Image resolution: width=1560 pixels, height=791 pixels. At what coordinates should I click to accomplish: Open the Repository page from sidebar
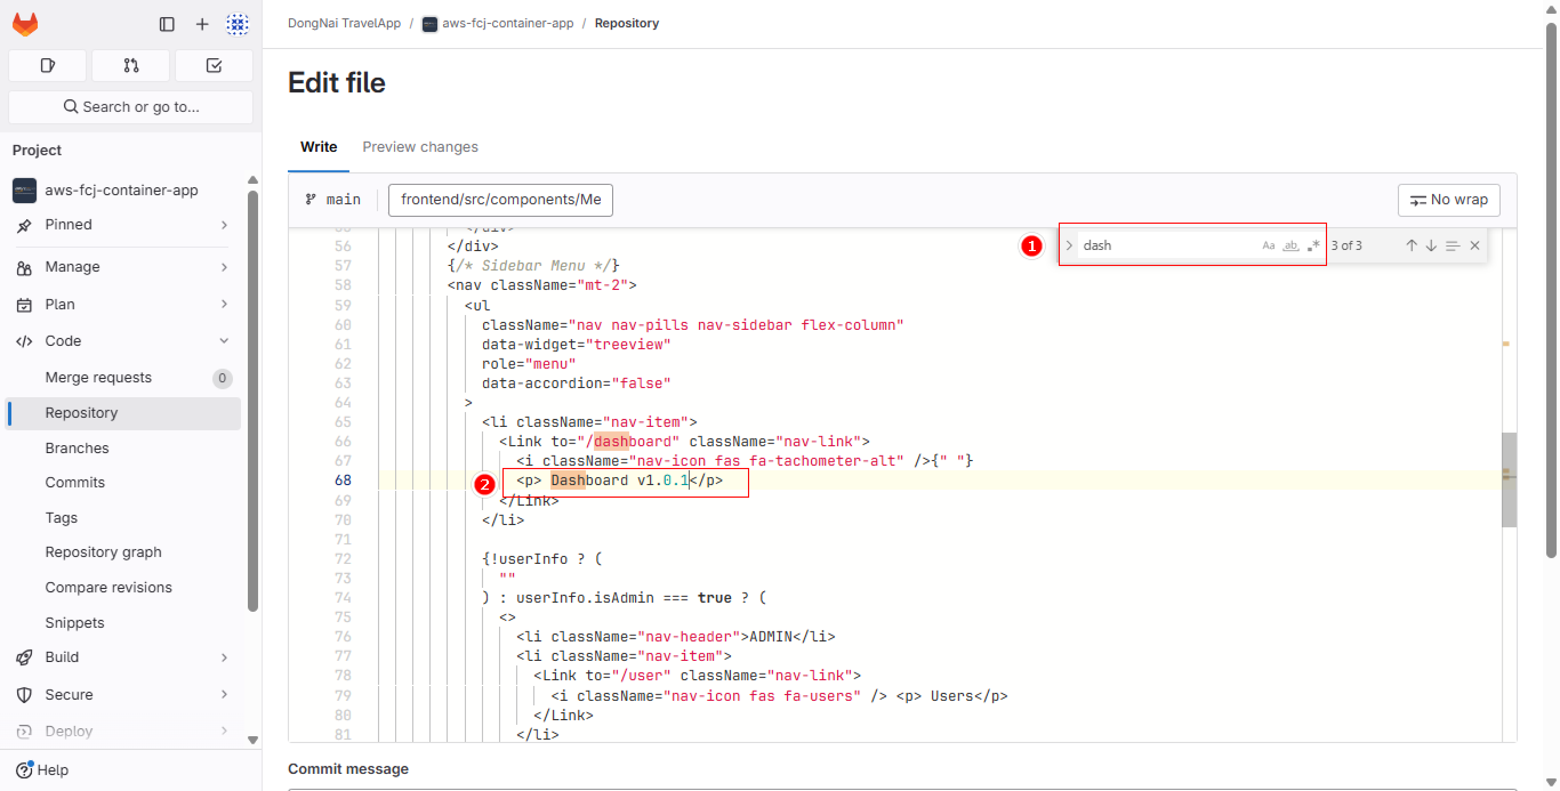click(x=81, y=413)
